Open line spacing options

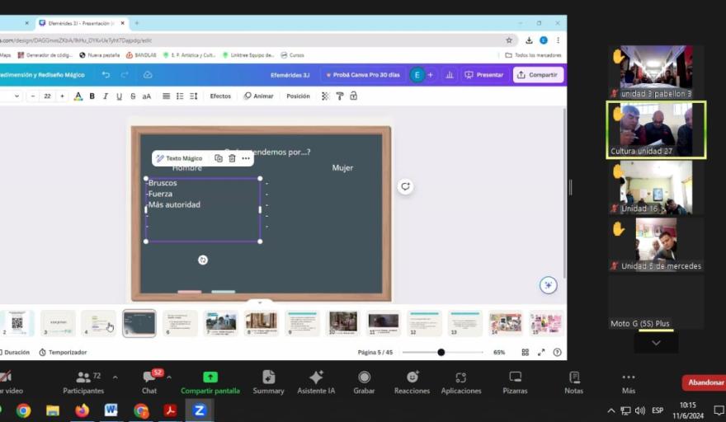(194, 96)
